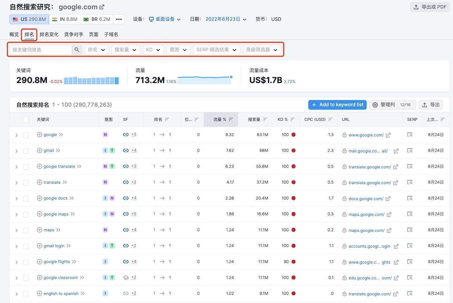
Task: Click the 导出成 PDF button
Action: point(430,7)
